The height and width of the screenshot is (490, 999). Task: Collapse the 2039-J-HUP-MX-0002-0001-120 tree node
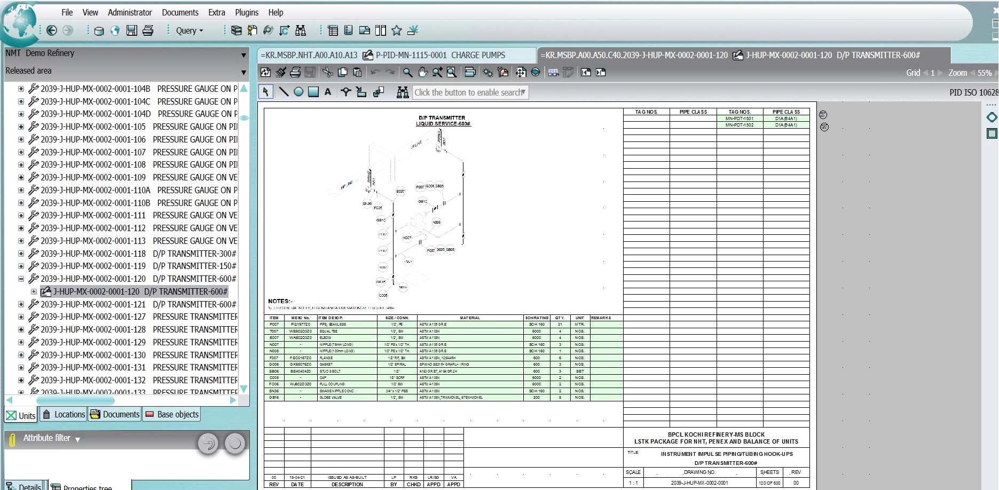21,279
